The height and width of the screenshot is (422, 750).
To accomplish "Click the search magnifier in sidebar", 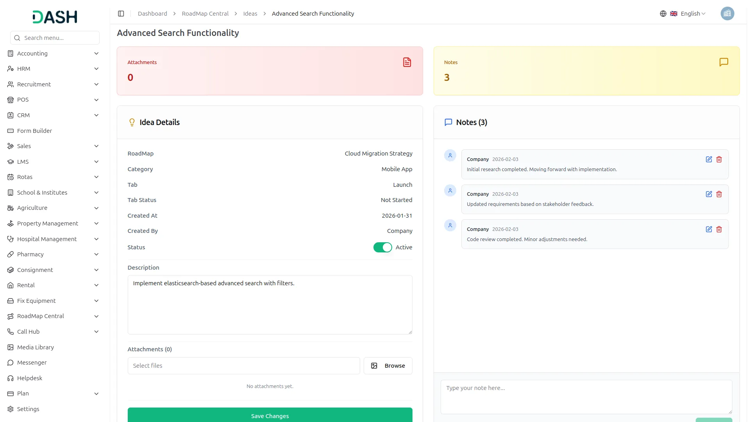I will coord(17,38).
